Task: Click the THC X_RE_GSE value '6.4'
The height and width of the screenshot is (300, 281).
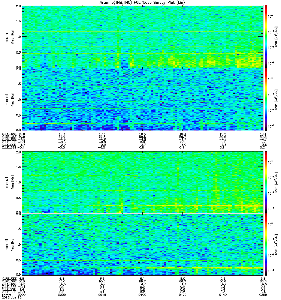Action: (x=62, y=279)
